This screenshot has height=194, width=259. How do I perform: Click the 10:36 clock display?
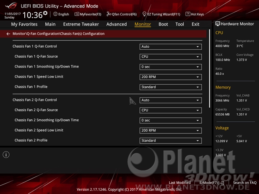(x=33, y=15)
